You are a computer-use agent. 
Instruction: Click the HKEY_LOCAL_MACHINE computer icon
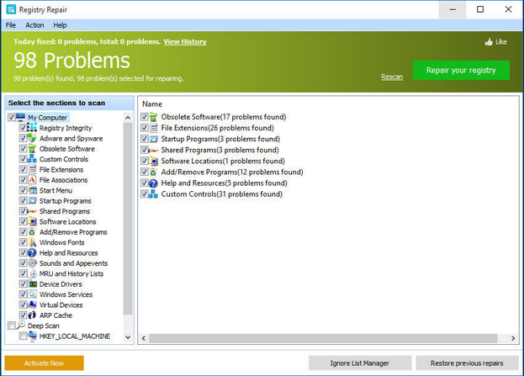click(32, 336)
